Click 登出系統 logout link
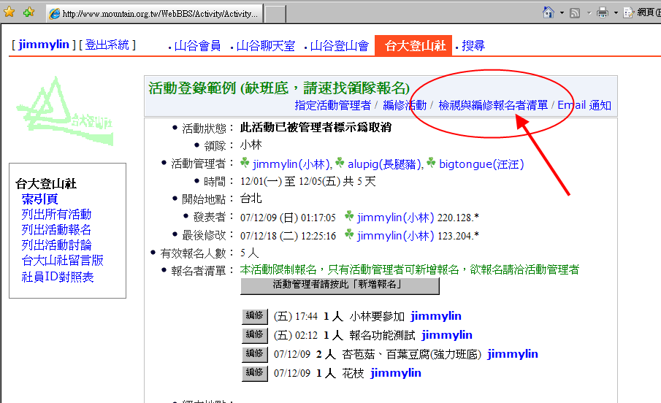 (x=107, y=45)
